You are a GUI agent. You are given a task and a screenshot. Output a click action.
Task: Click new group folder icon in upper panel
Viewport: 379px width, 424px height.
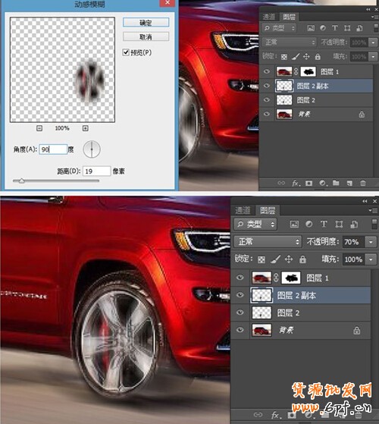tap(336, 183)
